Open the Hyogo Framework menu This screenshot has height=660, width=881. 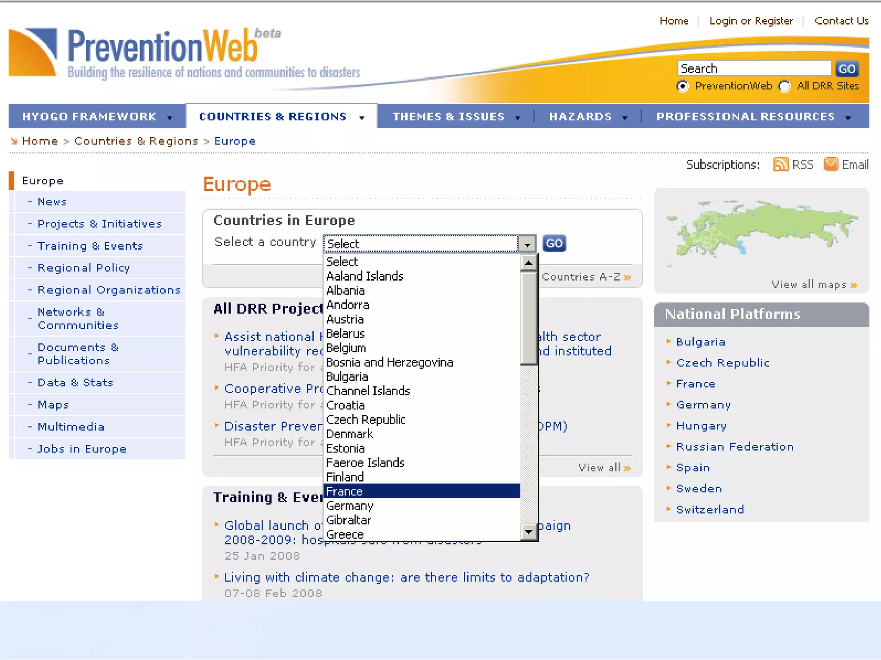click(x=89, y=117)
